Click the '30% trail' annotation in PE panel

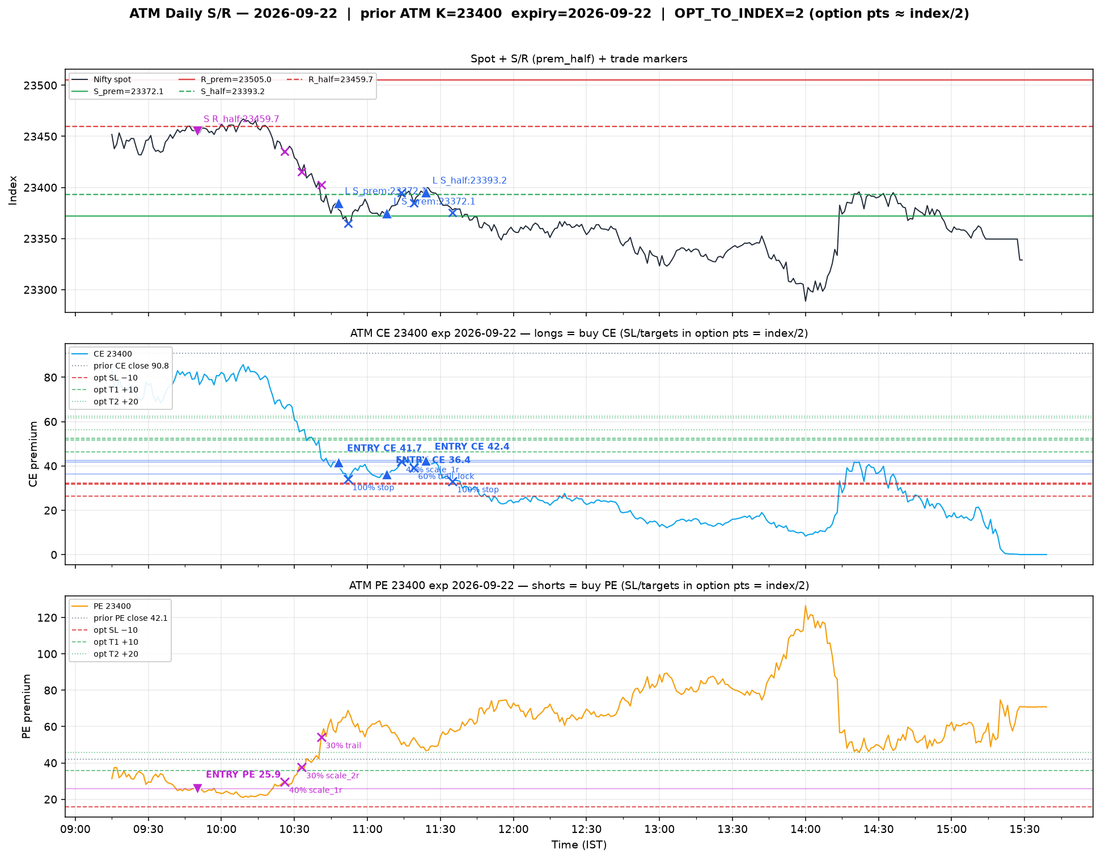pyautogui.click(x=344, y=746)
